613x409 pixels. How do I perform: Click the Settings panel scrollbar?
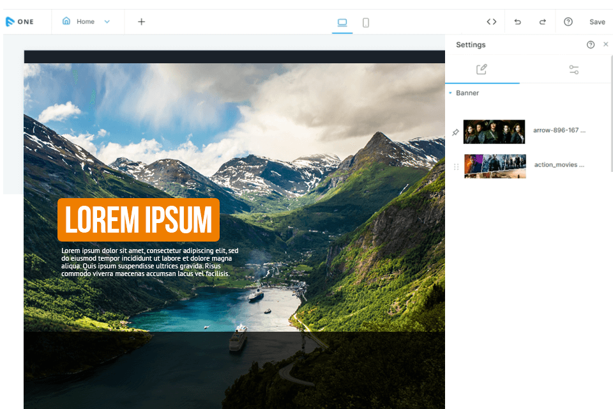pos(612,114)
